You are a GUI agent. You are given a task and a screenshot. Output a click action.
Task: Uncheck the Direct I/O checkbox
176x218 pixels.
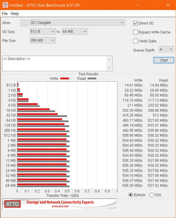(135, 23)
